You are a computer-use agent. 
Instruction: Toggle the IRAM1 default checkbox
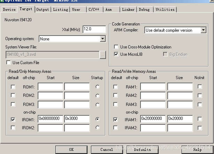click(115, 120)
